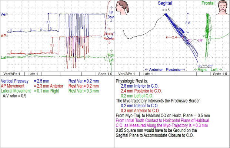This screenshot has width=230, height=148.
Task: Click 'Lat= 1' below the Sagittal plot
Action: (x=148, y=74)
